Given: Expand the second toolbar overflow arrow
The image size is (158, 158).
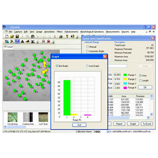Looking at the screenshot, I should (53, 42).
